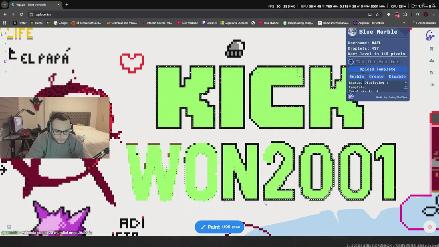Open the alliance group icon

(x=431, y=61)
